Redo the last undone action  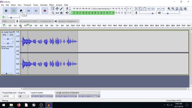[163, 9]
